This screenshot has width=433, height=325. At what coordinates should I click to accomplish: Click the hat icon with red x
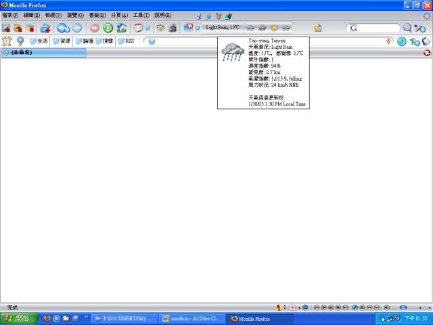click(x=18, y=28)
